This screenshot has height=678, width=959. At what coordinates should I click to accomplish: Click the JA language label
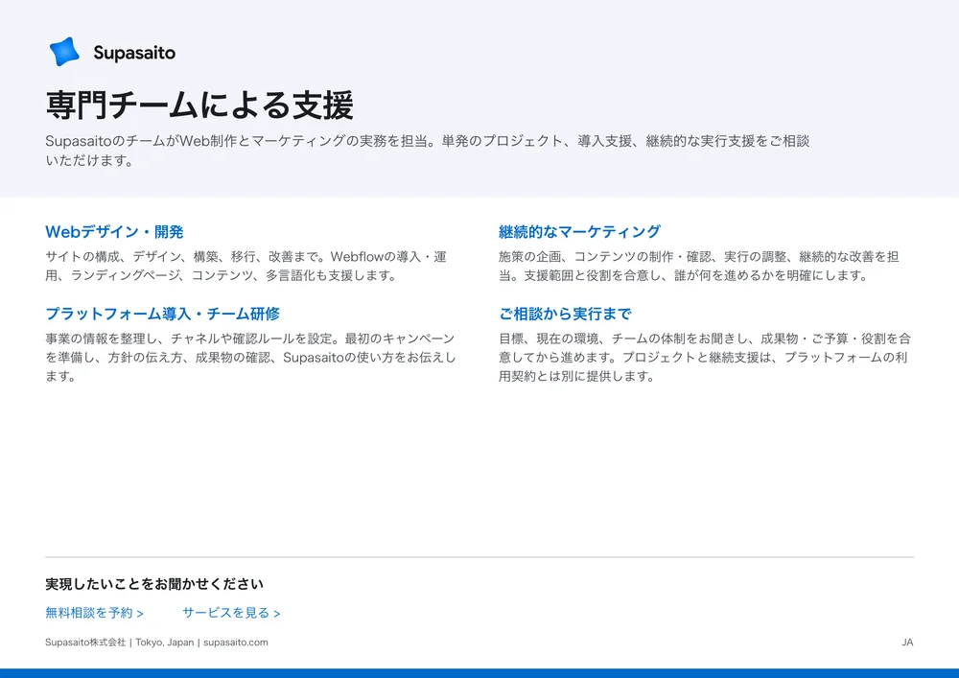coord(907,642)
